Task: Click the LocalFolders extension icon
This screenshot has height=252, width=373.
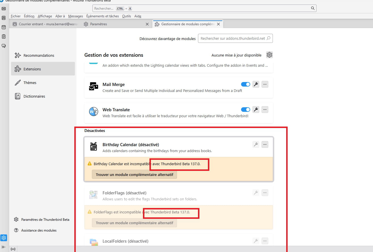Action: [94, 242]
